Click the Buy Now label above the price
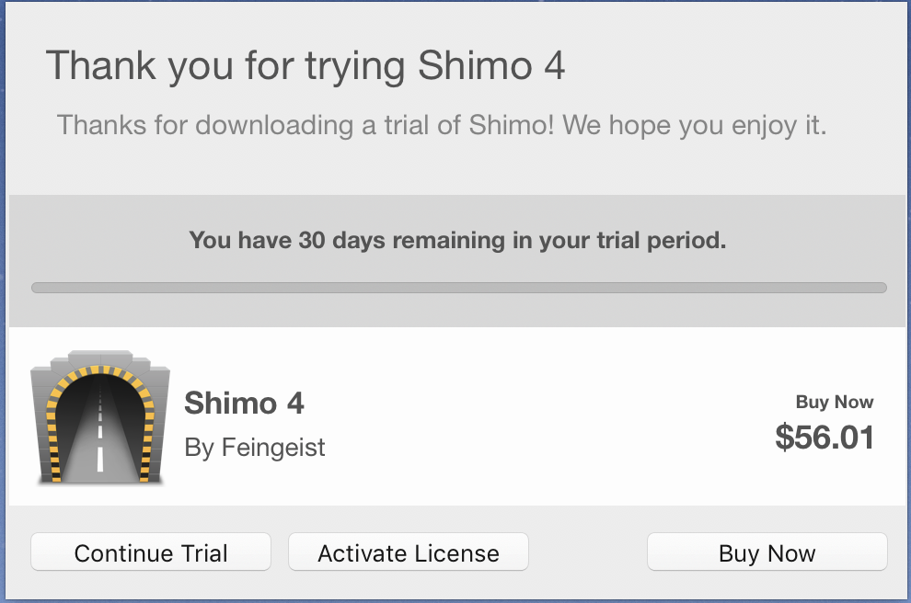This screenshot has height=603, width=911. (x=835, y=402)
